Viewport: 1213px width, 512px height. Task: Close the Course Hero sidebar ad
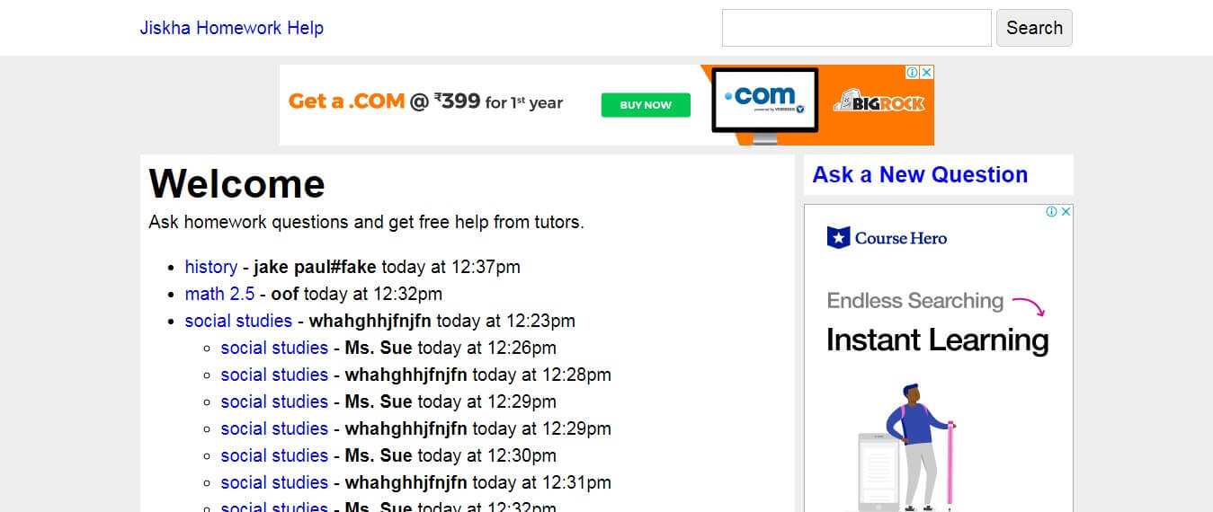coord(1066,212)
